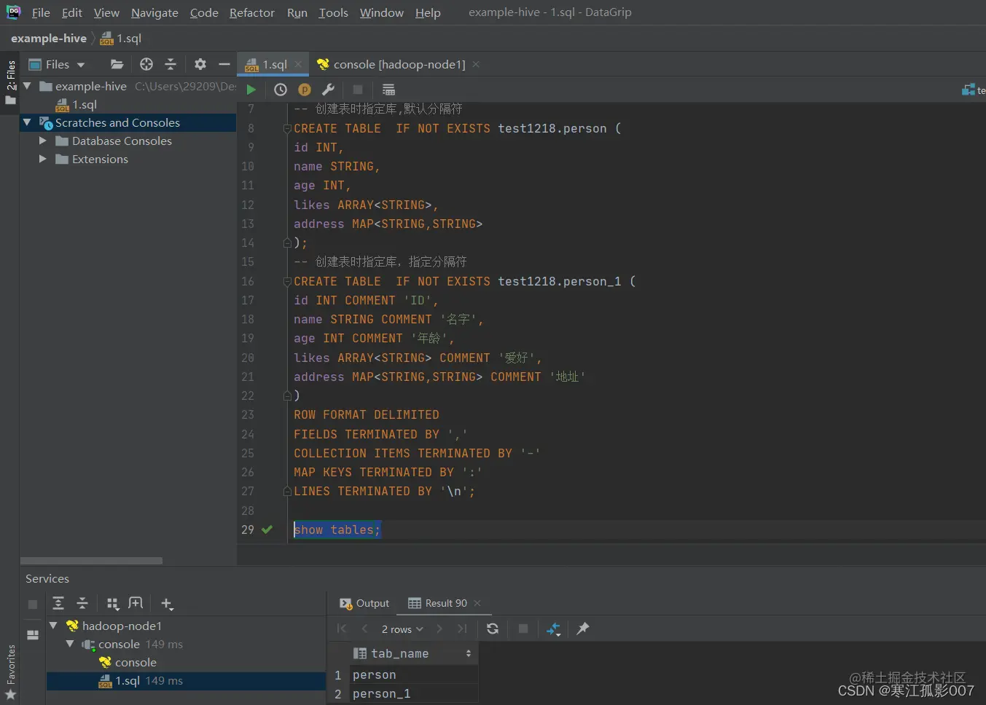The width and height of the screenshot is (986, 705).
Task: Close console [hadoop-node1] editor tab
Action: pos(476,64)
